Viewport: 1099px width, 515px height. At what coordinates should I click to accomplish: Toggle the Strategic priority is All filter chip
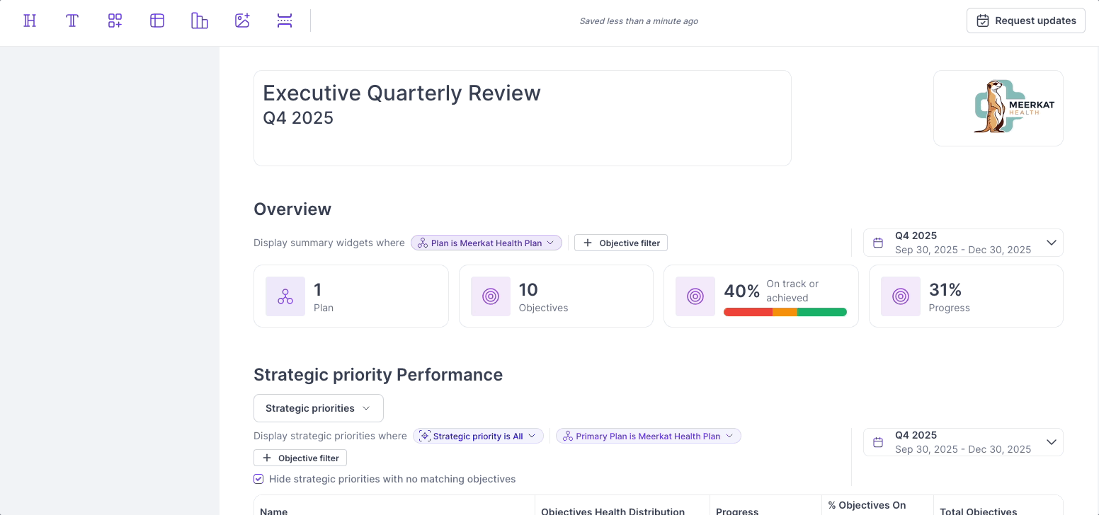click(478, 436)
